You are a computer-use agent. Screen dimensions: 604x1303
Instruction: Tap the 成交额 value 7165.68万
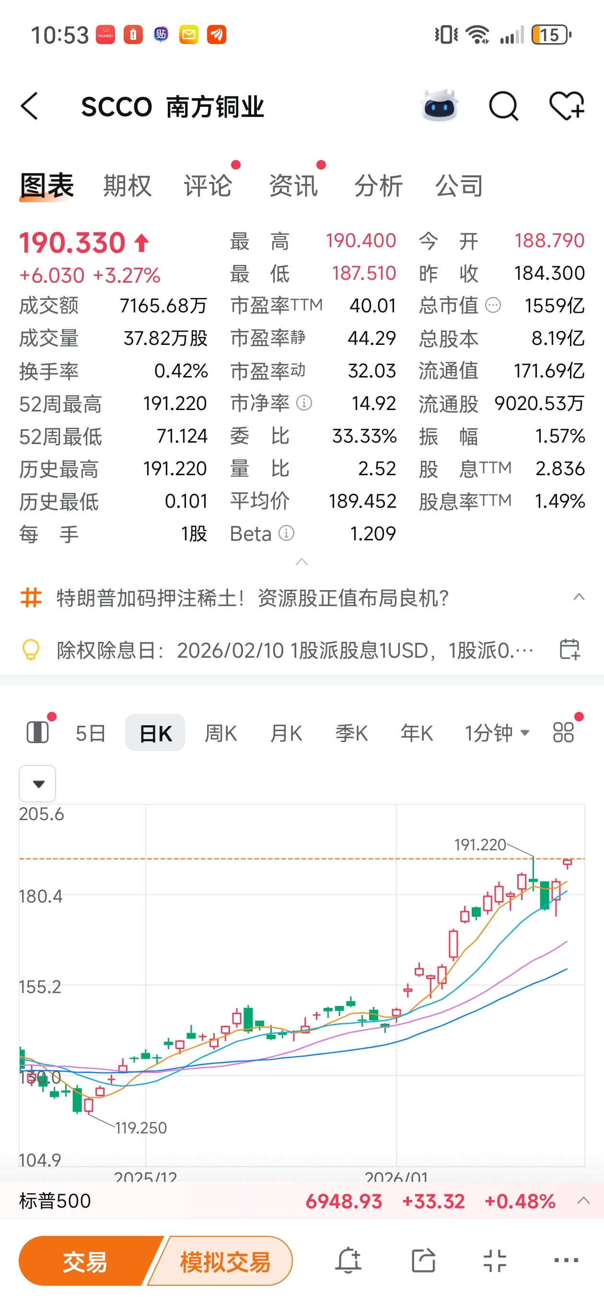tap(163, 306)
